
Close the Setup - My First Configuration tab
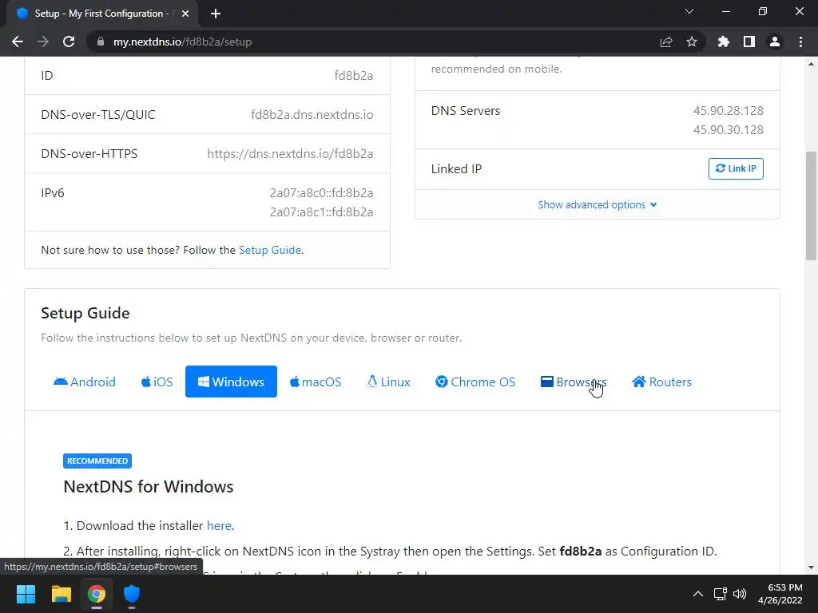pyautogui.click(x=185, y=14)
